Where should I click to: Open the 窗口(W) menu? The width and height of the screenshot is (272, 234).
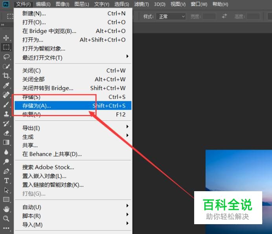click(199, 4)
